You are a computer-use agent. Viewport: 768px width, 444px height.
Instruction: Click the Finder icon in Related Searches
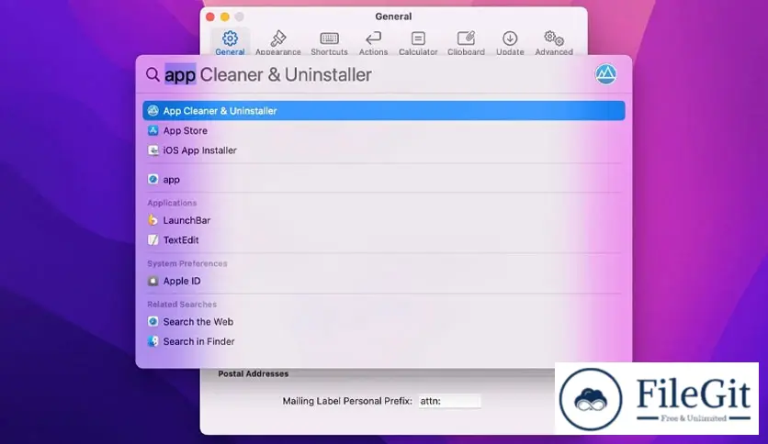click(153, 341)
